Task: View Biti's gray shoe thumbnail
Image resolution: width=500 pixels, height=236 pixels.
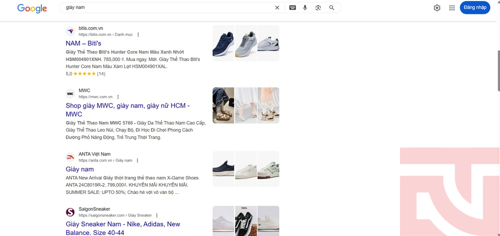Action: (246, 43)
